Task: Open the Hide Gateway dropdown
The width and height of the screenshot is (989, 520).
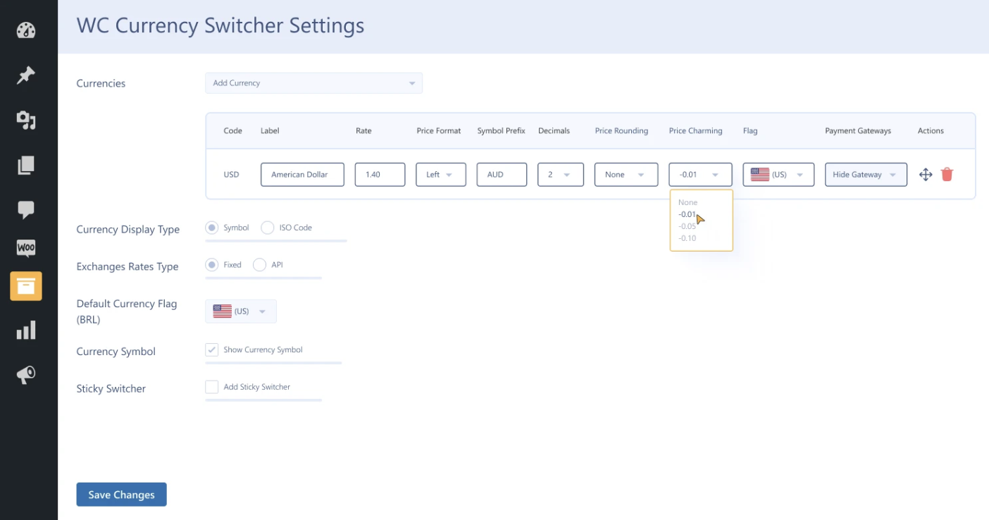Action: coord(866,175)
